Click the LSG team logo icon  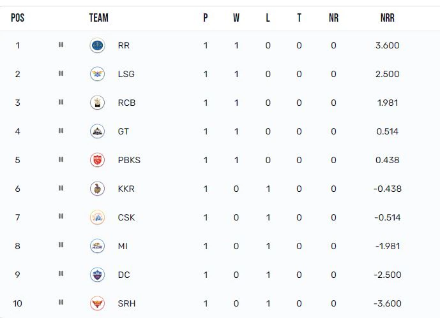[97, 74]
